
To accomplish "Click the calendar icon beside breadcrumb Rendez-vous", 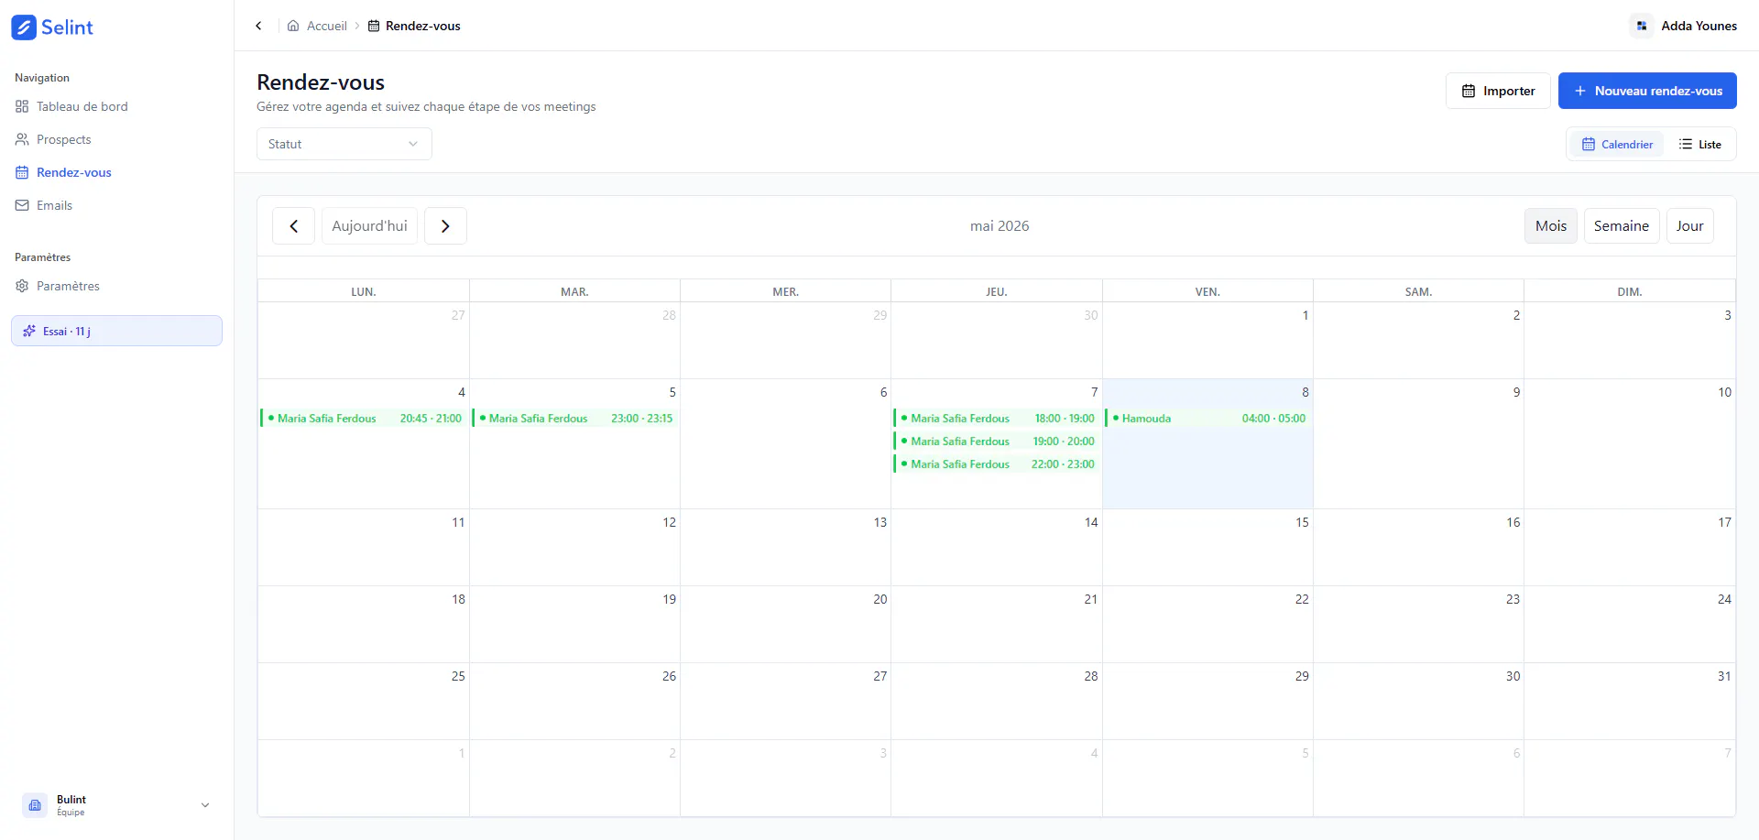I will pos(374,26).
